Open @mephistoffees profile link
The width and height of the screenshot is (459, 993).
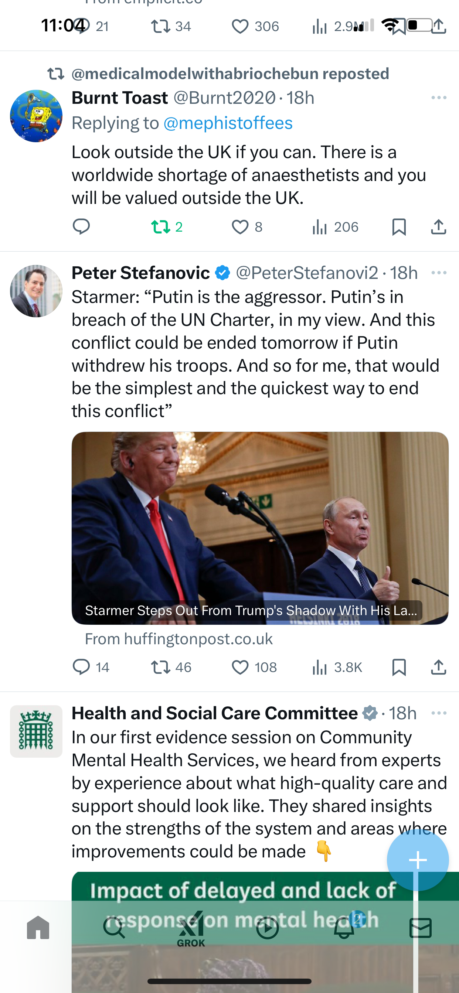click(x=228, y=123)
